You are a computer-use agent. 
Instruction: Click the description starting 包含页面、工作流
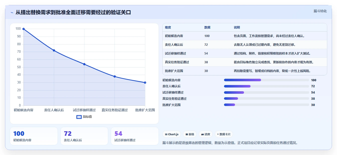[x=269, y=36]
